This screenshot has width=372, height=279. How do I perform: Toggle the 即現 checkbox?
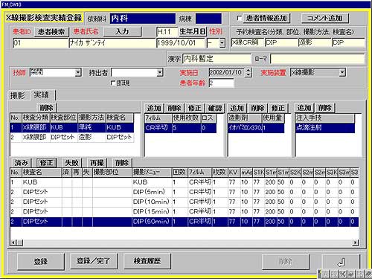[113, 83]
